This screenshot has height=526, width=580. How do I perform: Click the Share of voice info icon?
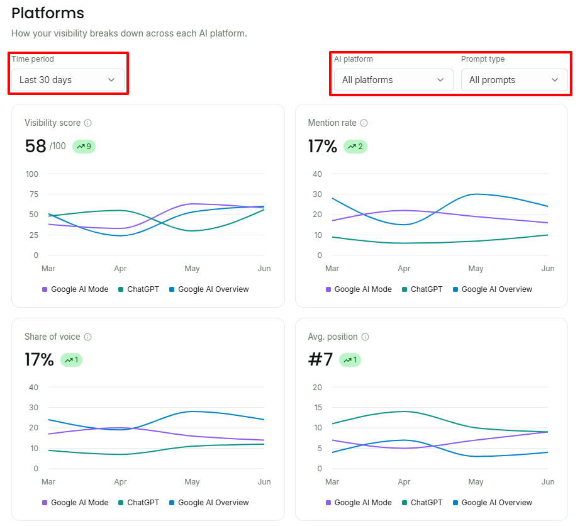point(87,337)
